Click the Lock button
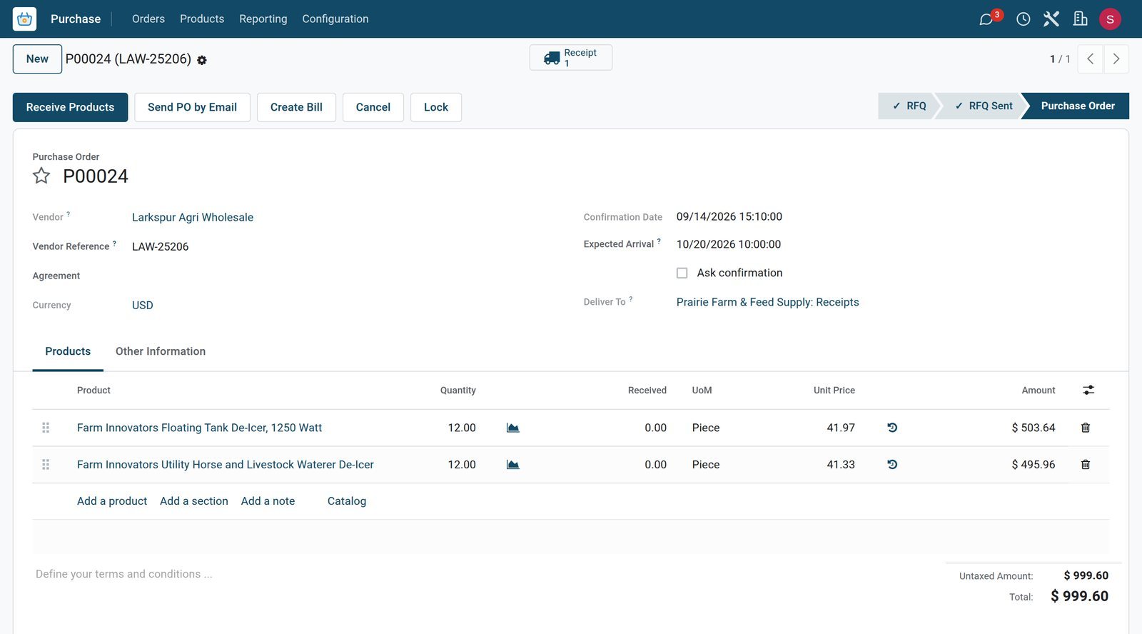Viewport: 1142px width, 634px height. [436, 107]
